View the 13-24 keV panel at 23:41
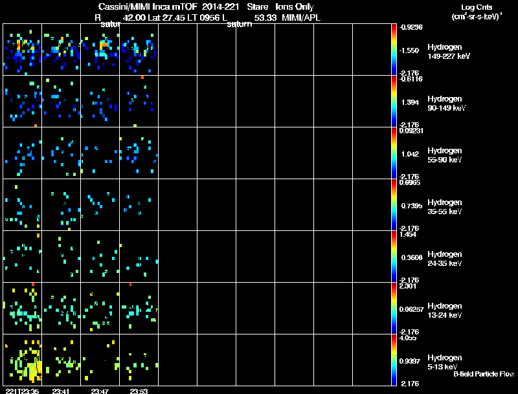This screenshot has width=518, height=394. (61, 309)
